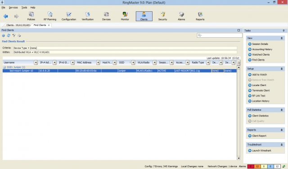Image resolution: width=288 pixels, height=169 pixels.
Task: Pin the Tasks panel
Action: (x=283, y=30)
